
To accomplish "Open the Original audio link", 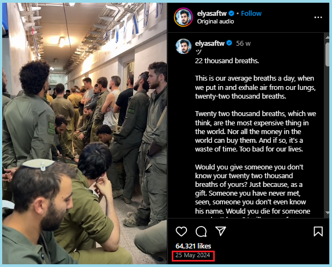I will 215,21.
